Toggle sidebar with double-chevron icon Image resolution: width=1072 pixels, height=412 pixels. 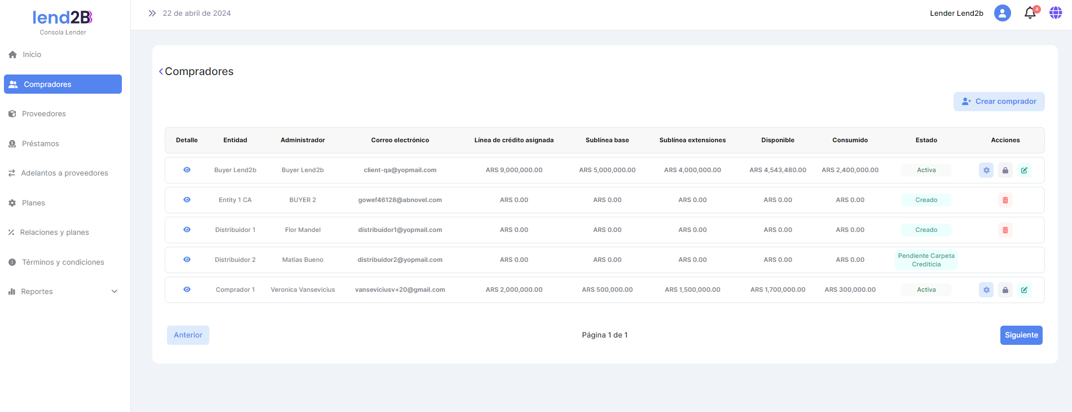pos(152,13)
